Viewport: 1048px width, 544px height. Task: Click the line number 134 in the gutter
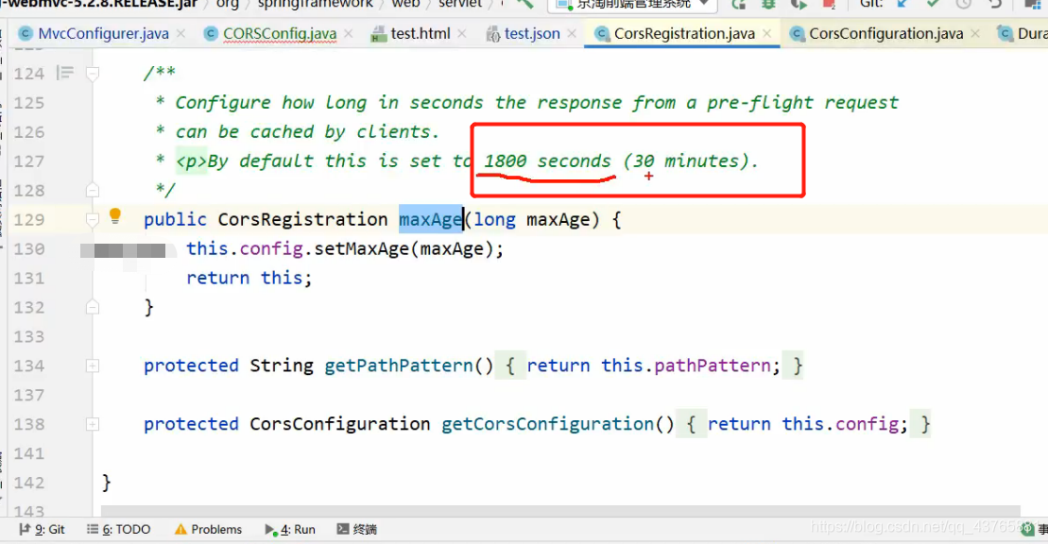[x=29, y=365]
